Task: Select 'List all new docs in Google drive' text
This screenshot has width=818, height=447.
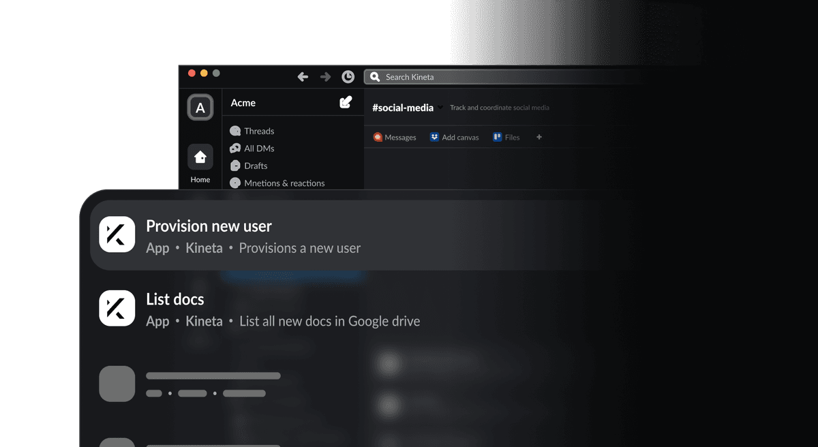Action: [x=330, y=321]
